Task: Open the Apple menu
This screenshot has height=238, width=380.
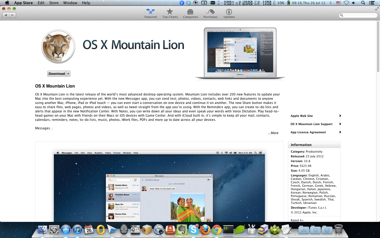Action: tap(7, 3)
